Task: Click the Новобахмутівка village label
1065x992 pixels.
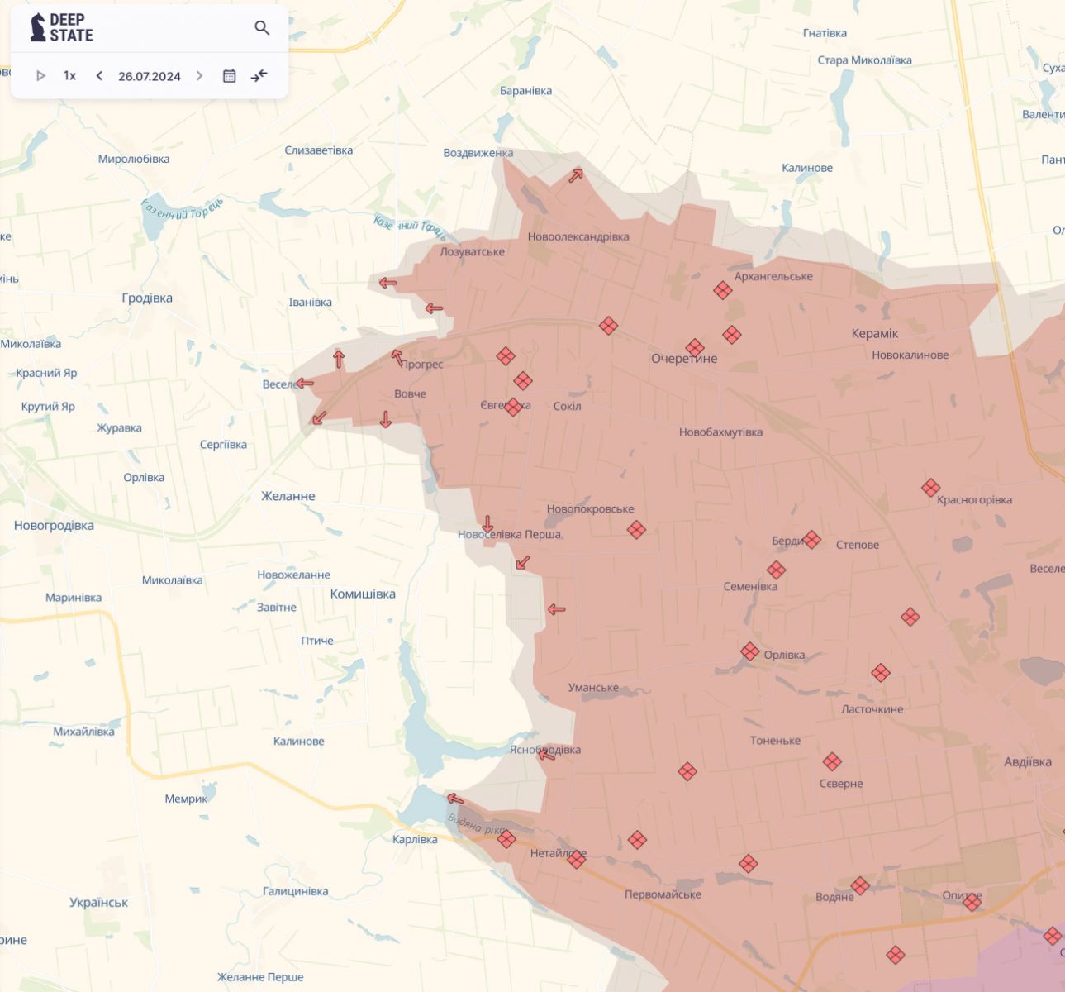Action: [x=720, y=432]
